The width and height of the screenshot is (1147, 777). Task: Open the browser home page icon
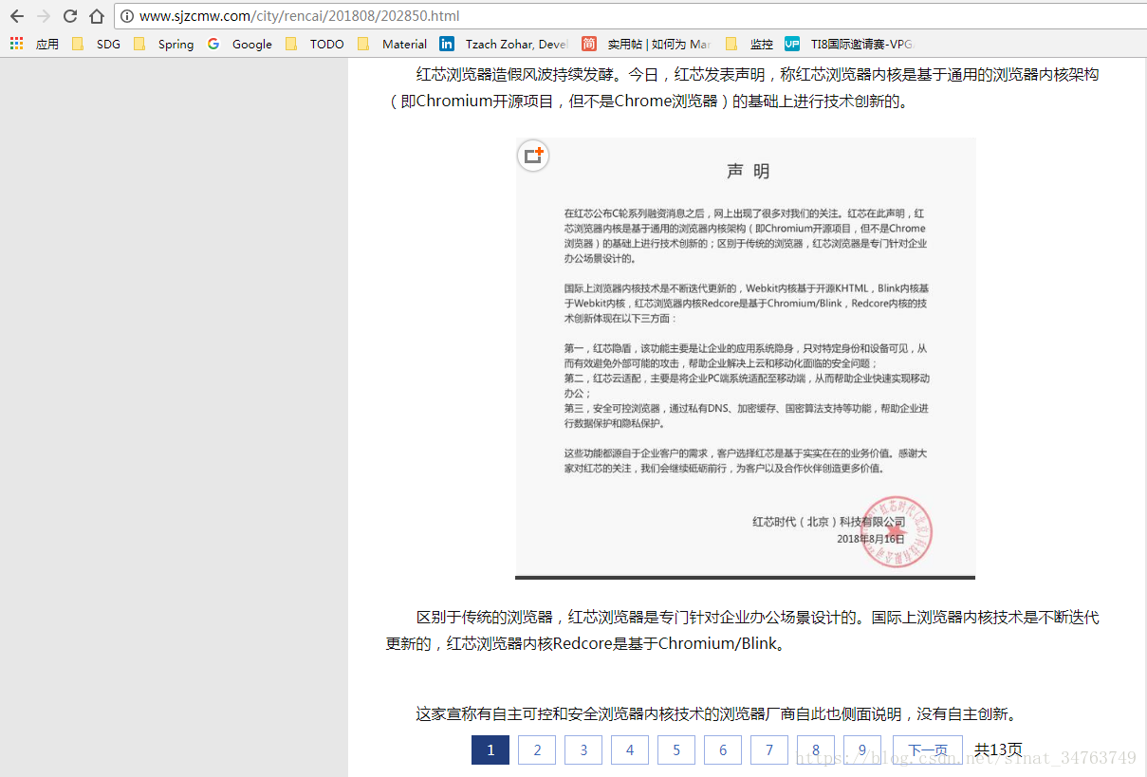pyautogui.click(x=97, y=16)
